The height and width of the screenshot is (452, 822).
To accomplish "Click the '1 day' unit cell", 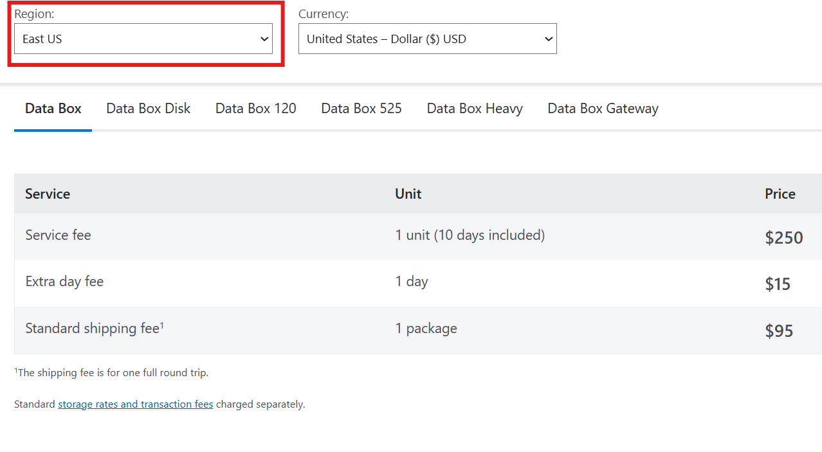I will click(412, 282).
